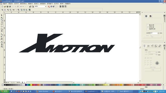Image resolution: width=166 pixels, height=93 pixels.
Task: Open the first menu in menu bar
Action: 5,4
